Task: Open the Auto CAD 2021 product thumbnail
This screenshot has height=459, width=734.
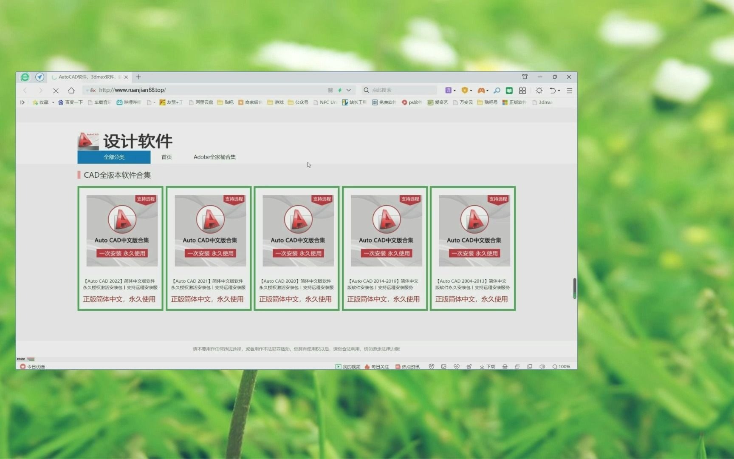Action: (x=210, y=231)
